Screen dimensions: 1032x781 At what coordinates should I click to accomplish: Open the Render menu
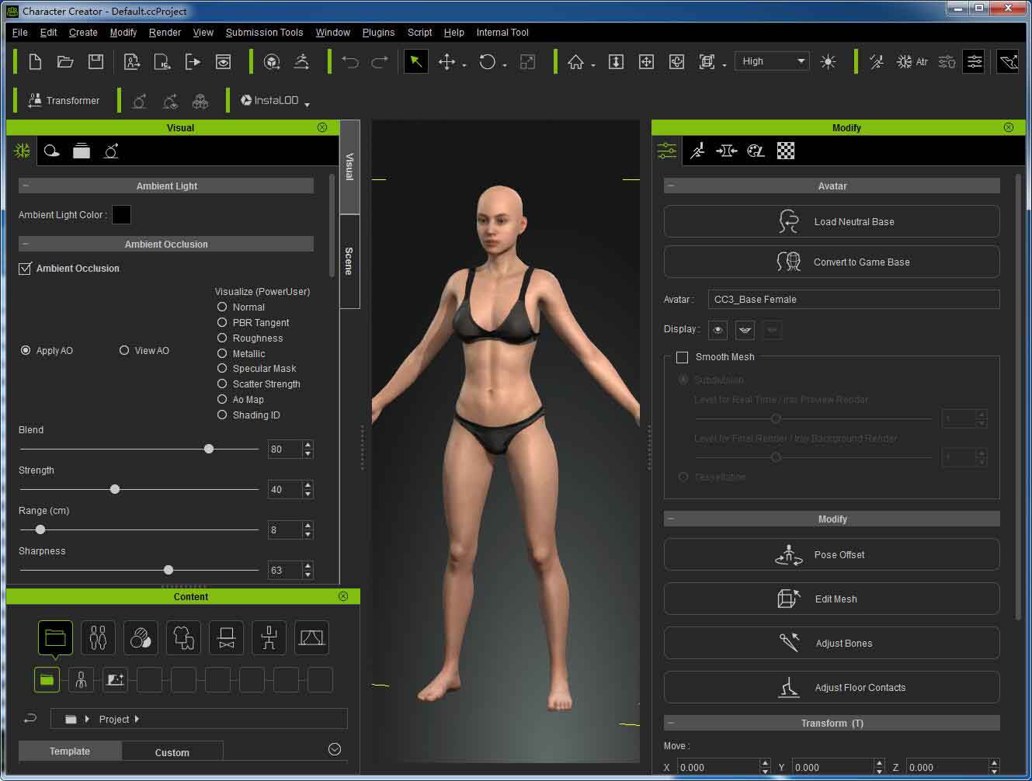pyautogui.click(x=164, y=32)
